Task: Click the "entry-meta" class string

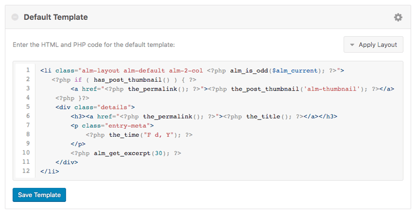Action: (x=127, y=125)
